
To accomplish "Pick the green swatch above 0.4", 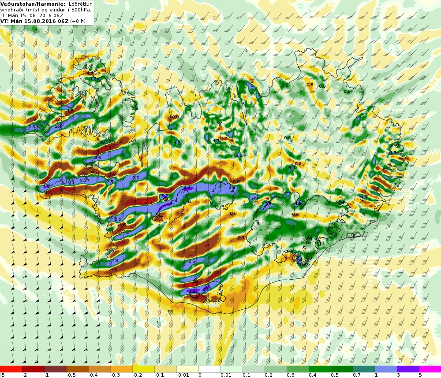I will (x=320, y=369).
